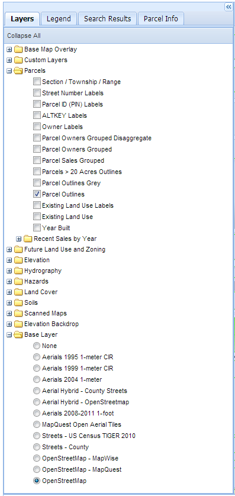Select Aerials 2004 1-meter base layer

pyautogui.click(x=37, y=379)
